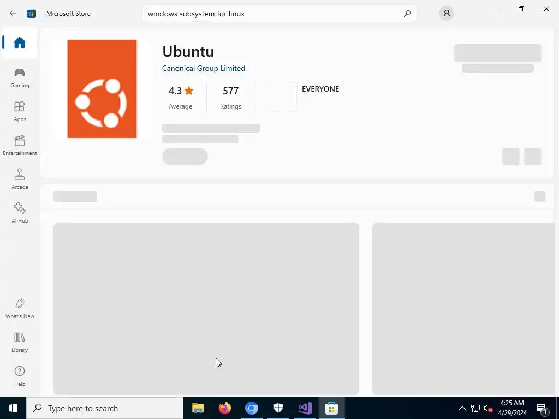Click Microsoft Store taskbar icon
The width and height of the screenshot is (559, 419).
coord(331,408)
